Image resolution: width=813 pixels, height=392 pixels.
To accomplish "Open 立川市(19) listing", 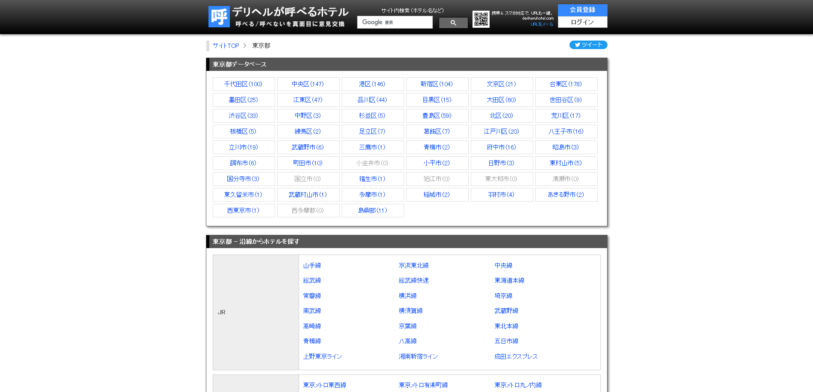I will coord(244,147).
